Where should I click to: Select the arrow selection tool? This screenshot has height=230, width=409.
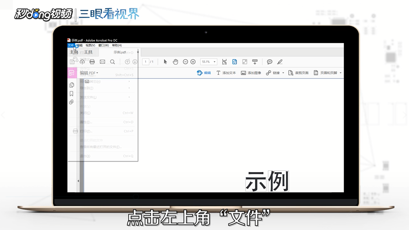pos(165,62)
